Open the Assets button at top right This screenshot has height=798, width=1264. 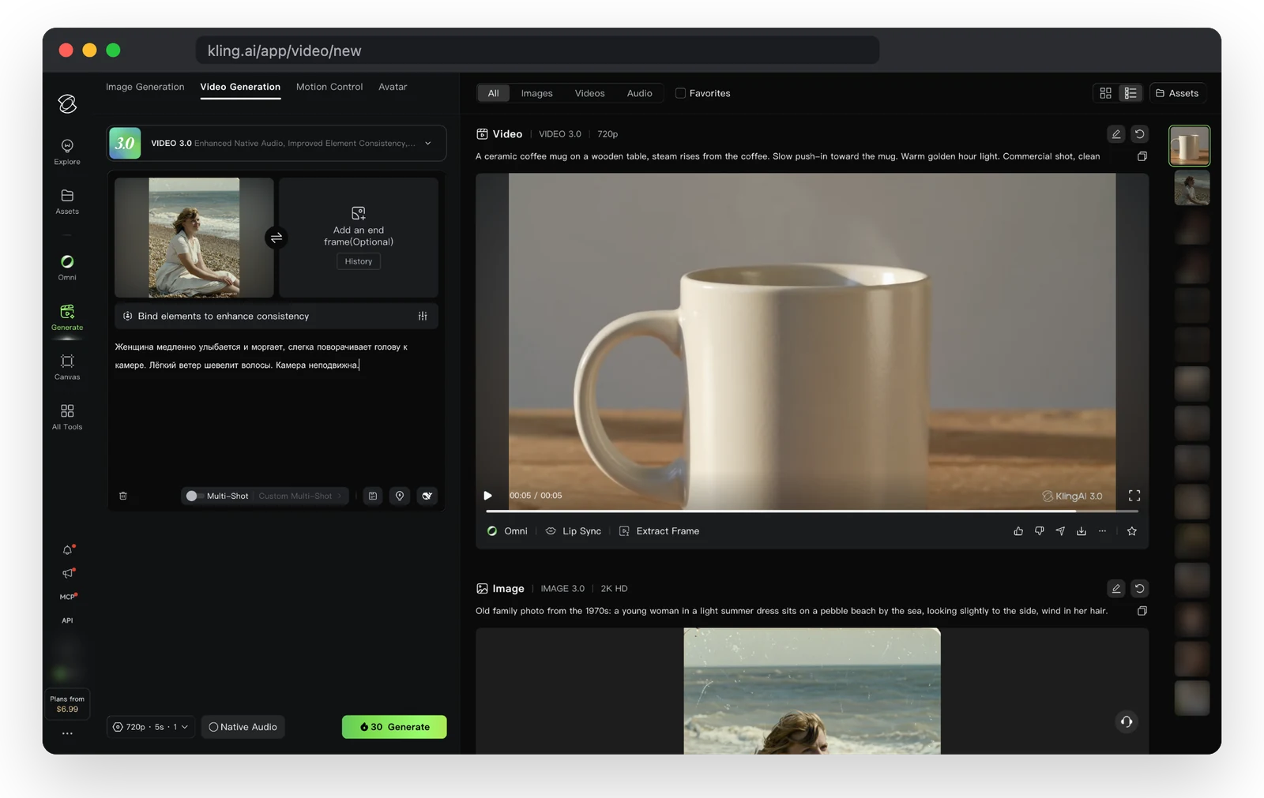[x=1177, y=93]
